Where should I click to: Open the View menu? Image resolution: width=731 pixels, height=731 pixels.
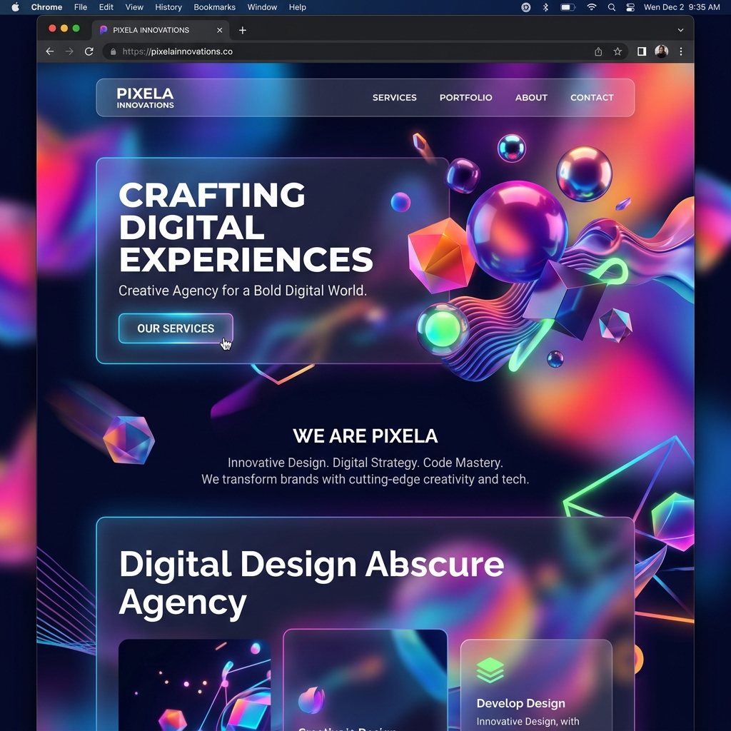(134, 7)
